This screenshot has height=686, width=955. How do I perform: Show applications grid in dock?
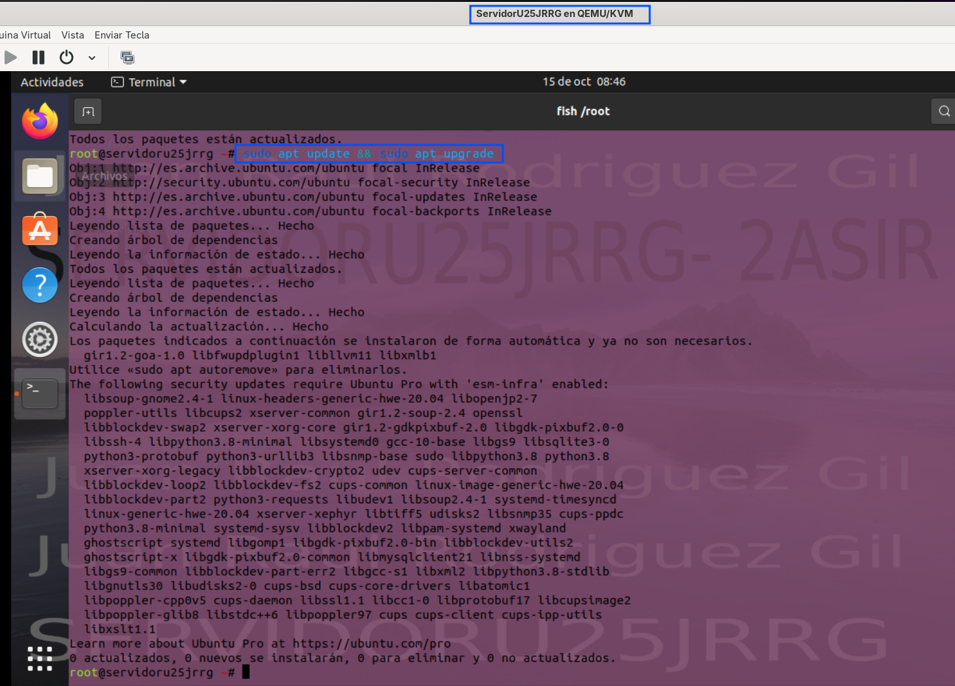tap(40, 659)
